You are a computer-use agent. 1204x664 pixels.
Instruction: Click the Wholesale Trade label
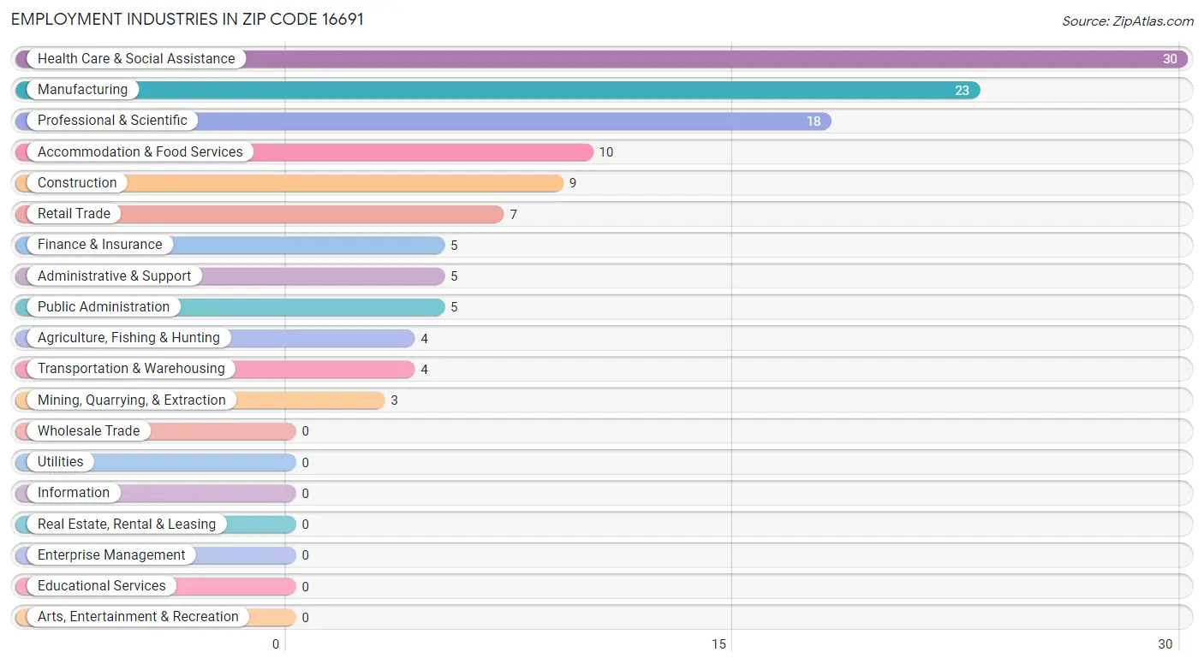pyautogui.click(x=88, y=431)
